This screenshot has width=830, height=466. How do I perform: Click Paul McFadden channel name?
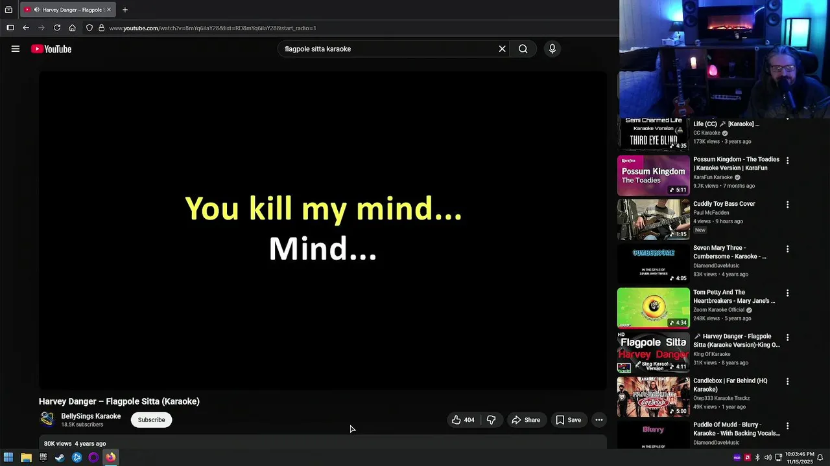711,212
